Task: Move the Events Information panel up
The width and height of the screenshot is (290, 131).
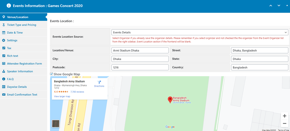Action: pyautogui.click(x=271, y=5)
